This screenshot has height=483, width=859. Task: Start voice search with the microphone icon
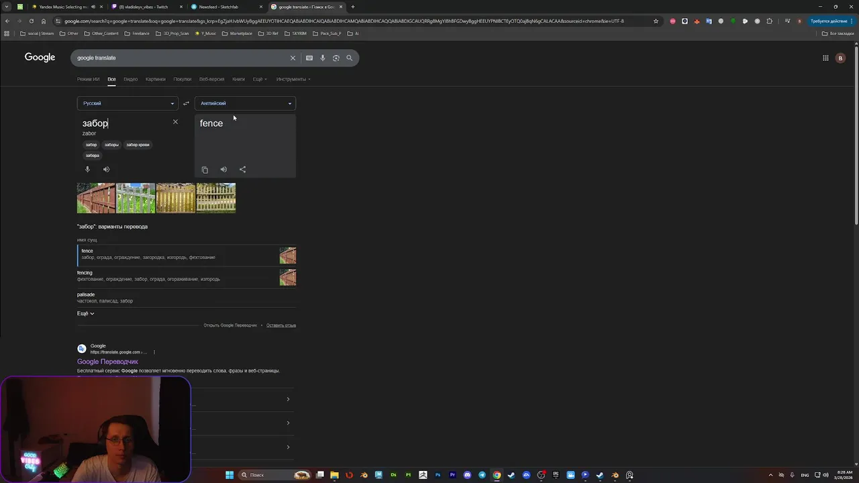pos(323,58)
